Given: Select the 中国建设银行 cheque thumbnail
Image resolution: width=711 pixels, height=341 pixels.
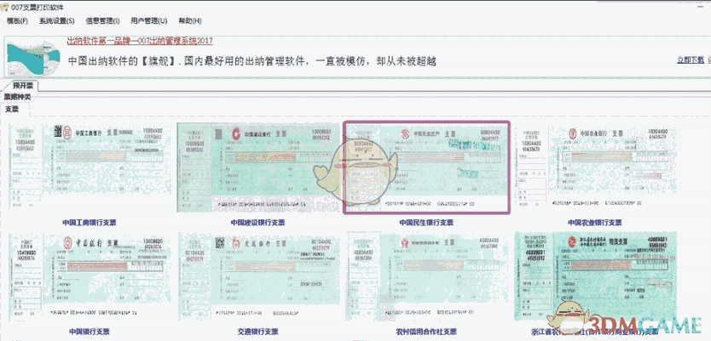Looking at the screenshot, I should click(258, 168).
